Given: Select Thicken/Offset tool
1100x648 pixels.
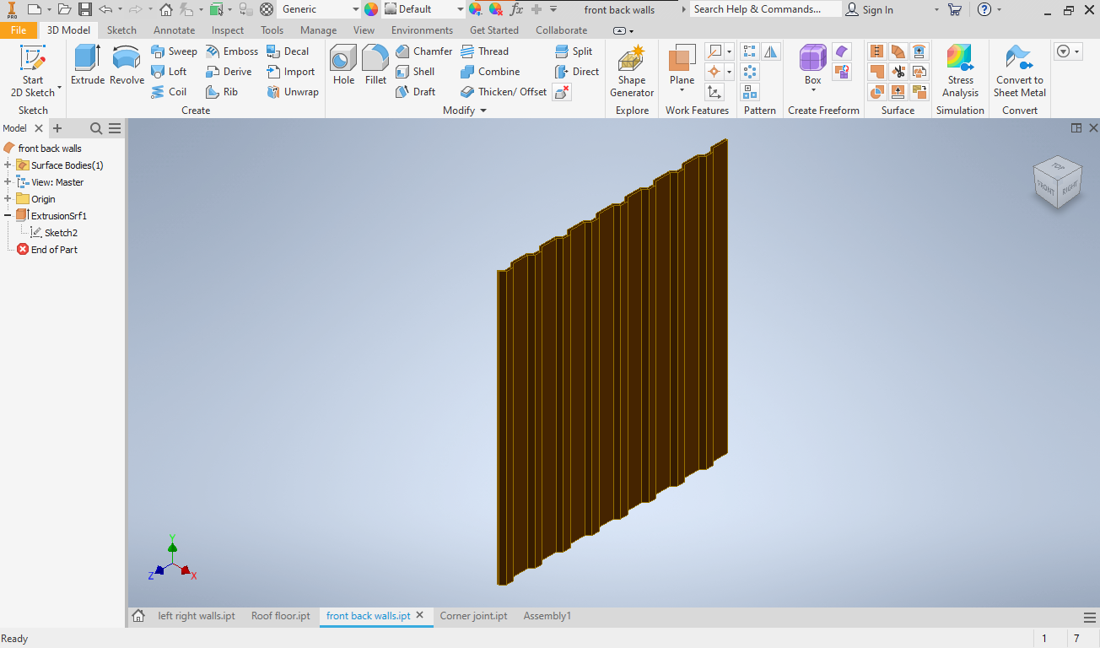Looking at the screenshot, I should pyautogui.click(x=504, y=92).
